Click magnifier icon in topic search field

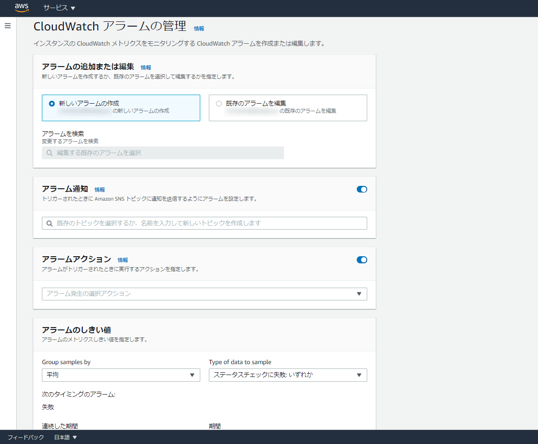(x=50, y=223)
